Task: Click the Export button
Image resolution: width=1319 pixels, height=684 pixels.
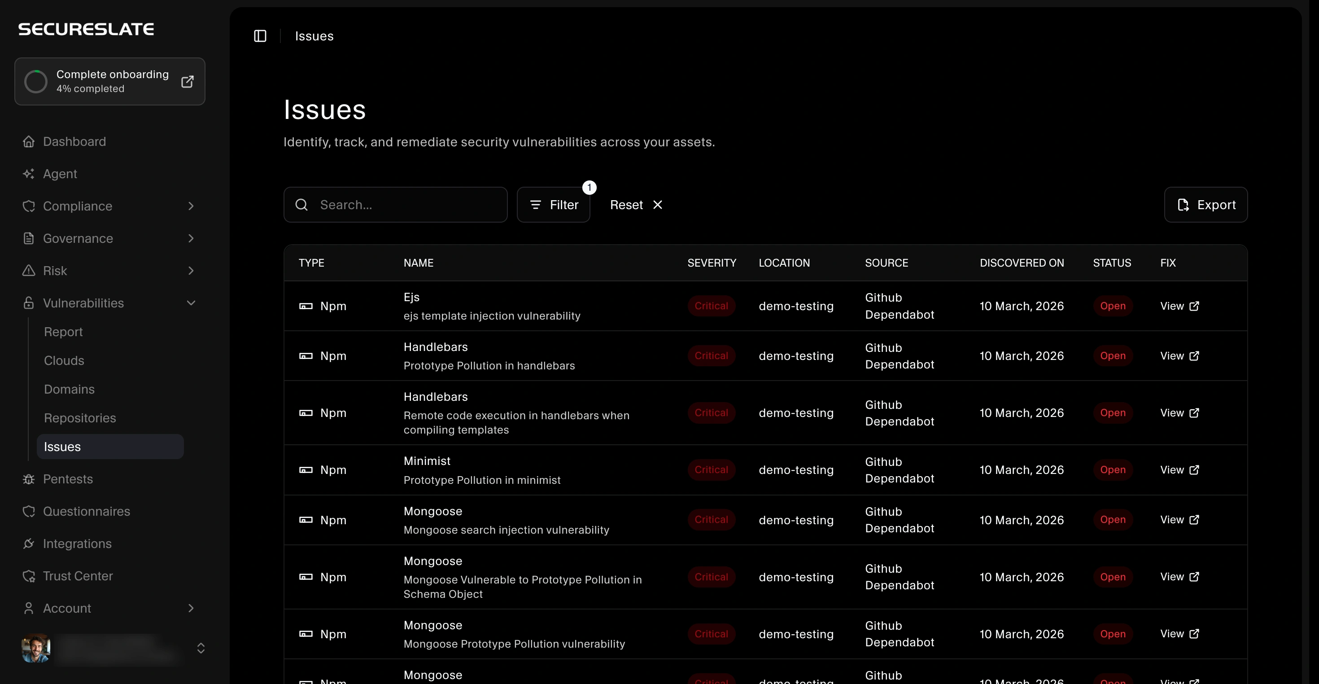Action: click(x=1206, y=204)
